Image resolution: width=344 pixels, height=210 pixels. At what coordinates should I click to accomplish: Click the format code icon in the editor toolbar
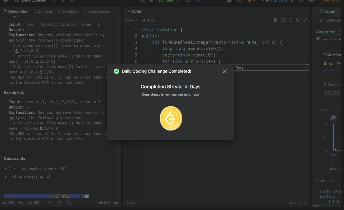point(275,20)
